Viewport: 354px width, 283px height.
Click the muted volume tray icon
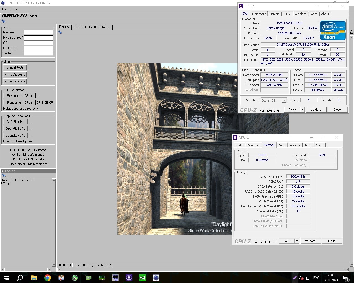(301, 278)
